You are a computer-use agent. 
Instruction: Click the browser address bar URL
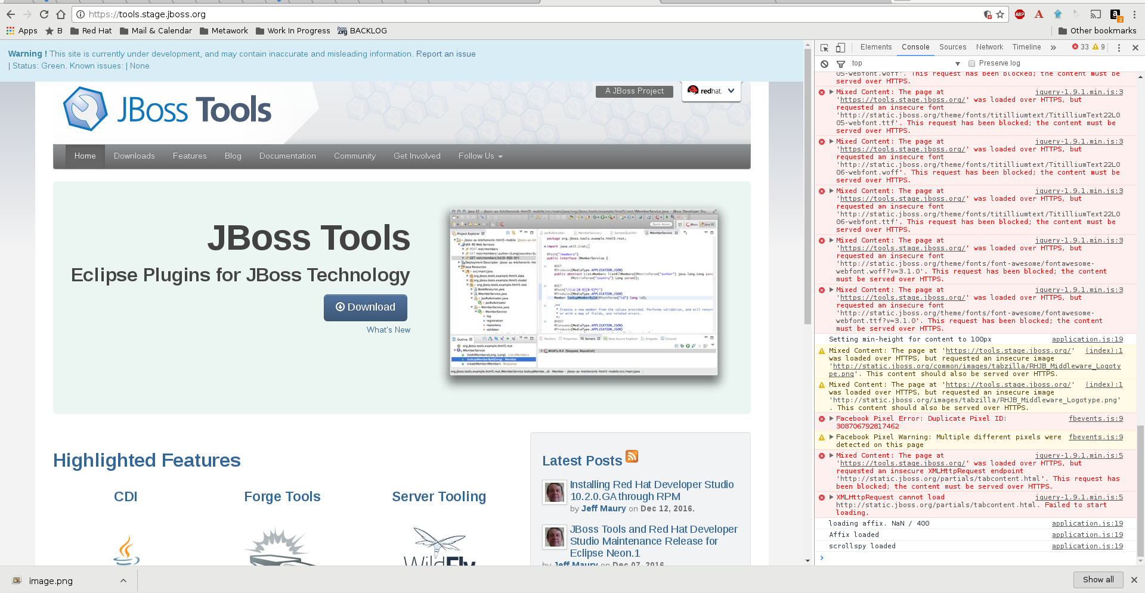[x=147, y=14]
